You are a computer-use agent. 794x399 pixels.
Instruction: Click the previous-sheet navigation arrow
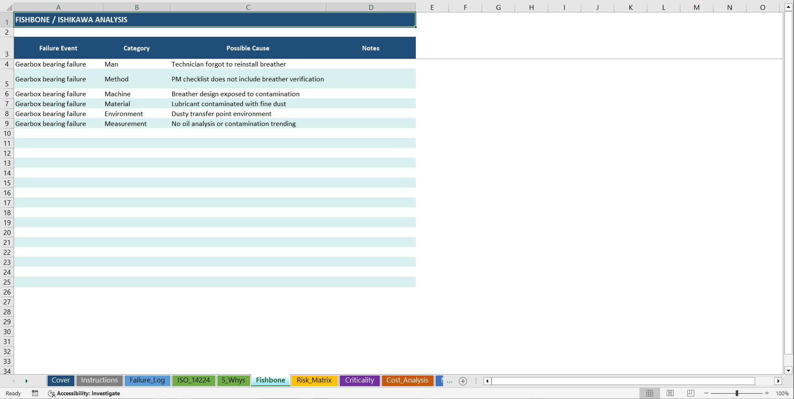tap(14, 381)
